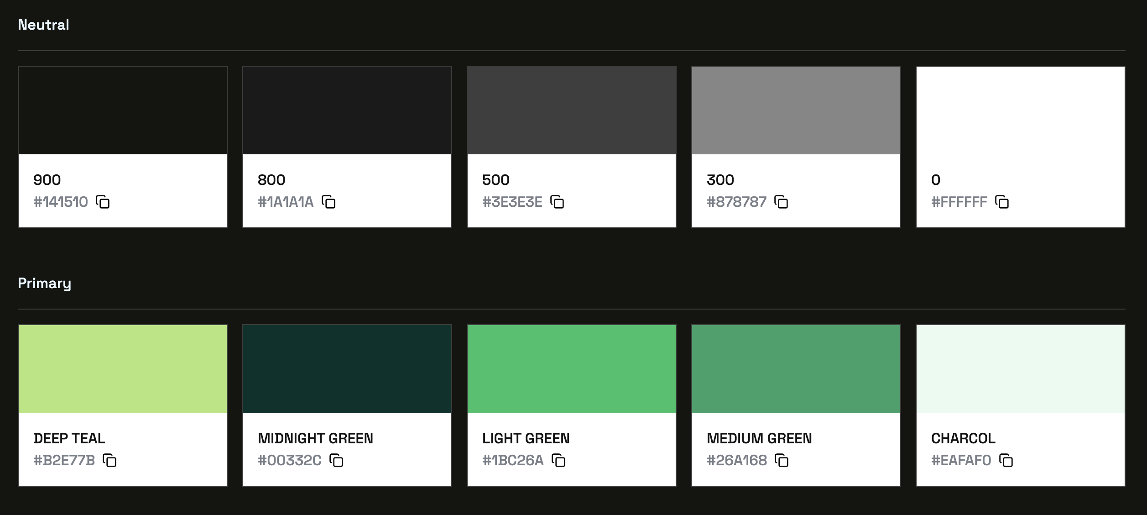The width and height of the screenshot is (1147, 515).
Task: Select the Deep Teal lime color swatch
Action: tap(123, 369)
